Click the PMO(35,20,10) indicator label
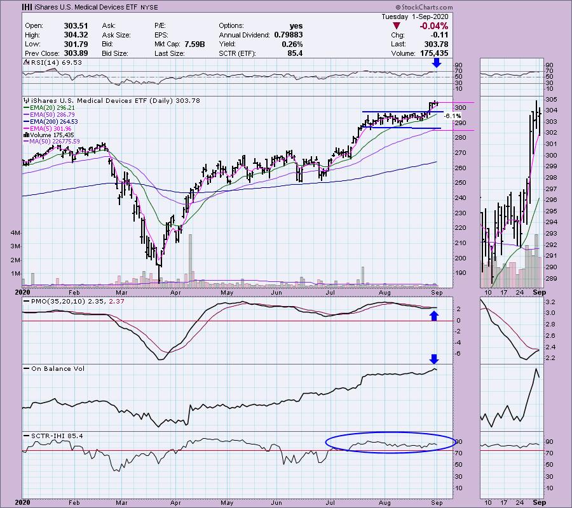The image size is (572, 508). coord(58,302)
